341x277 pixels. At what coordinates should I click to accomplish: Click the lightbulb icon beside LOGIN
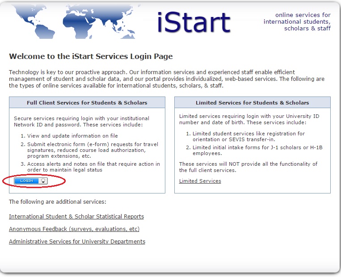[x=43, y=181]
